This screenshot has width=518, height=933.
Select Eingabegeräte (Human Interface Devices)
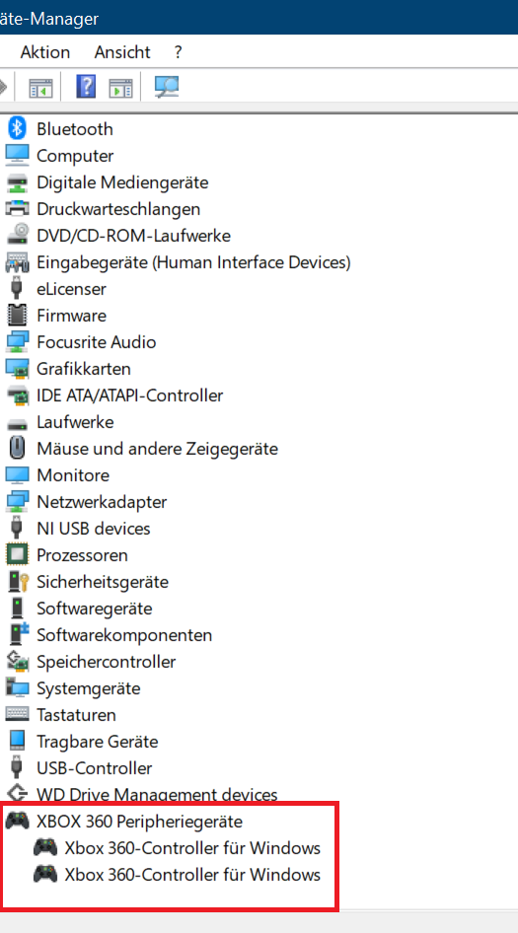pos(193,262)
